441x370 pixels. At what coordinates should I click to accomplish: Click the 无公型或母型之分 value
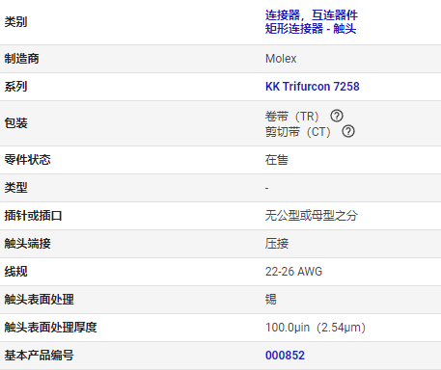[x=312, y=216]
